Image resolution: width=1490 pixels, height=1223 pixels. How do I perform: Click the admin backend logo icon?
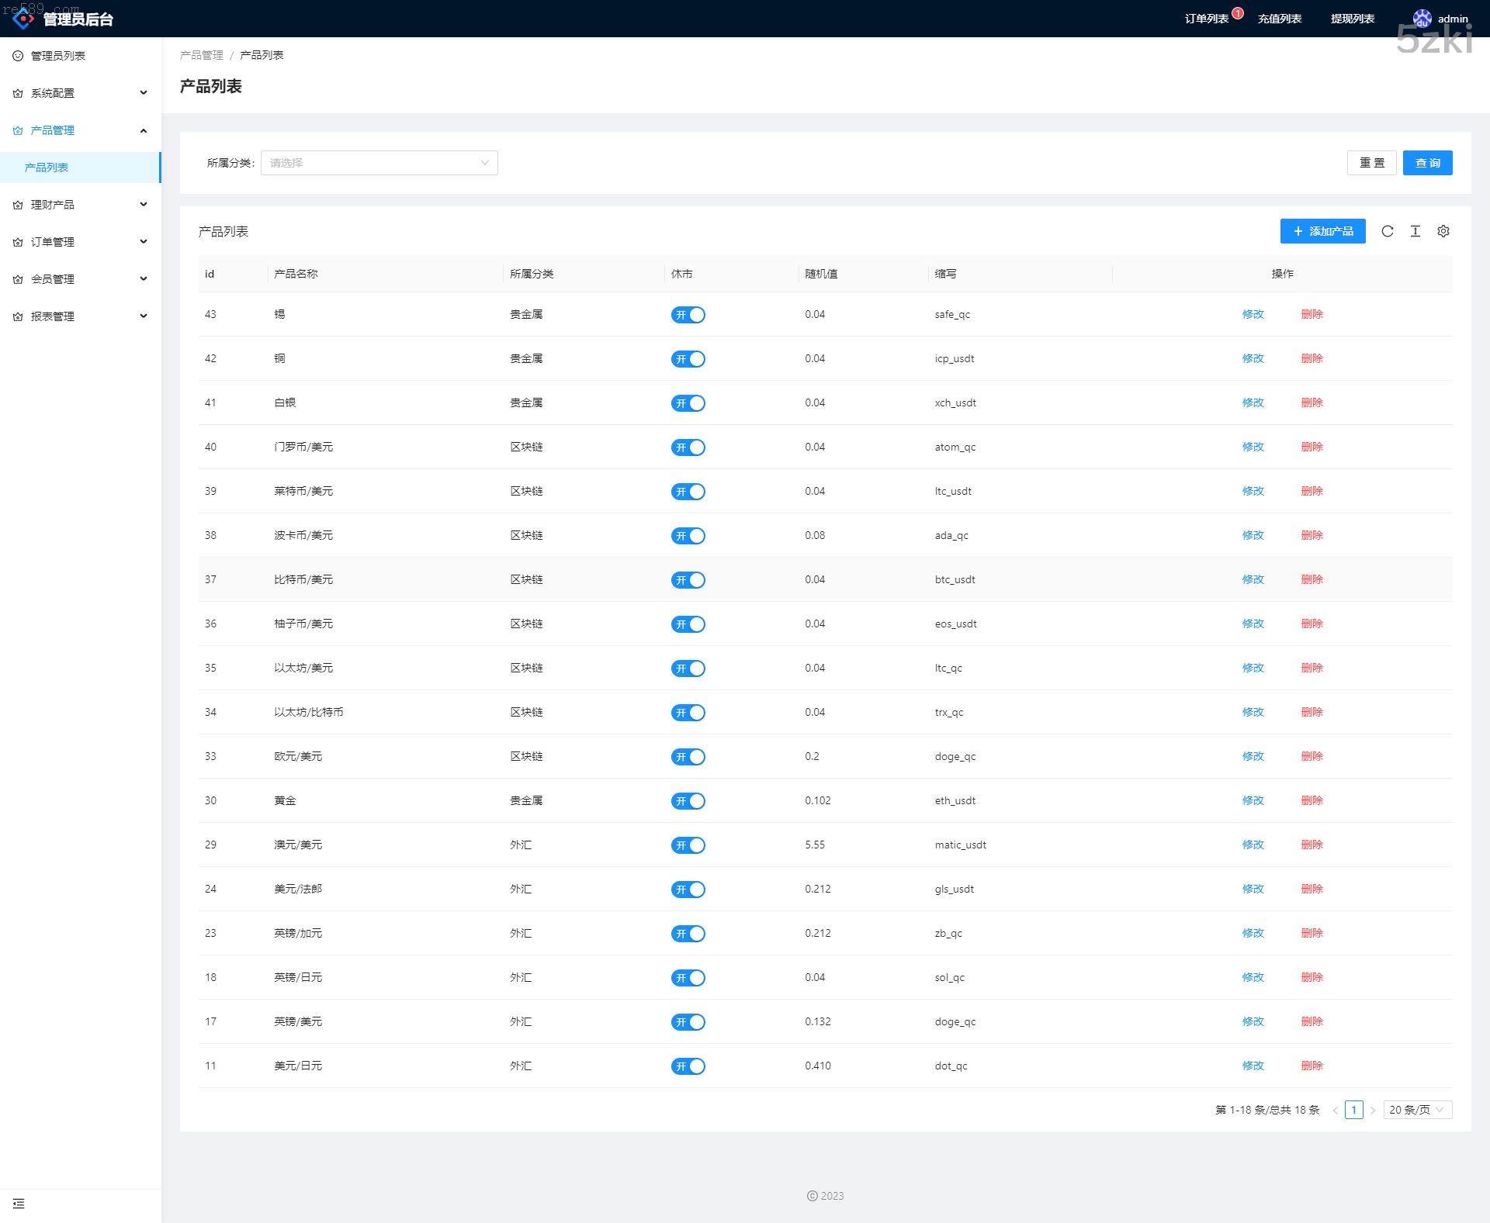coord(23,18)
